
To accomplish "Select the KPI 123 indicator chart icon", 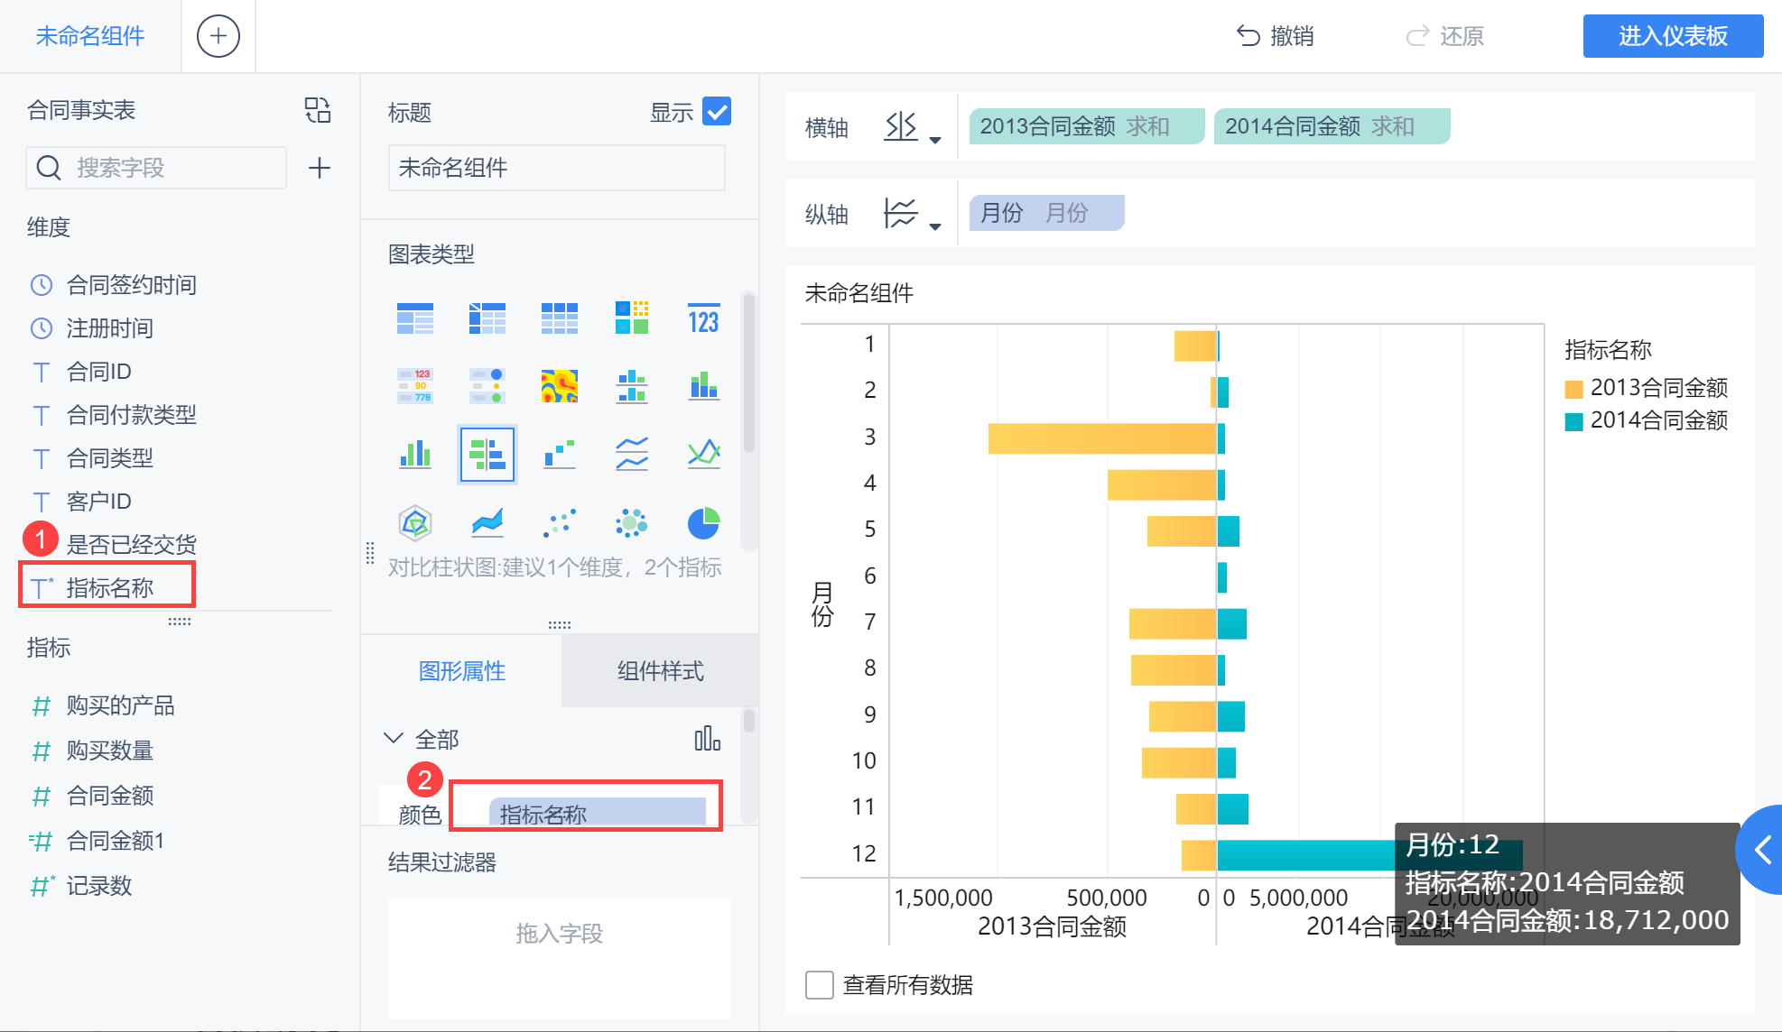I will [x=703, y=319].
